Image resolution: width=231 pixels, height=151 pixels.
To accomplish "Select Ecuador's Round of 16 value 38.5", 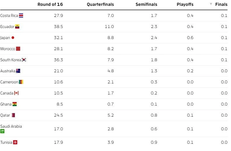I will (58, 27).
